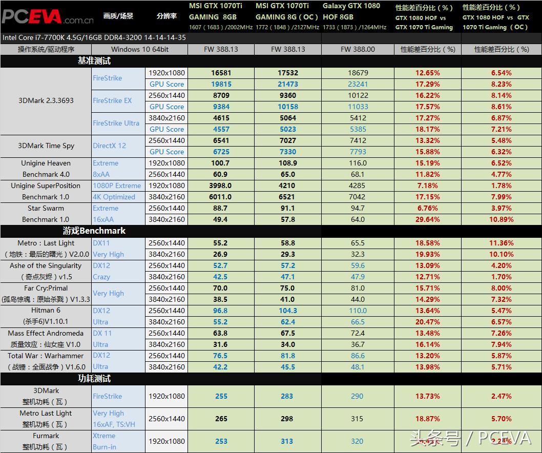
Task: Select the GPU score 23241
Action: (358, 84)
